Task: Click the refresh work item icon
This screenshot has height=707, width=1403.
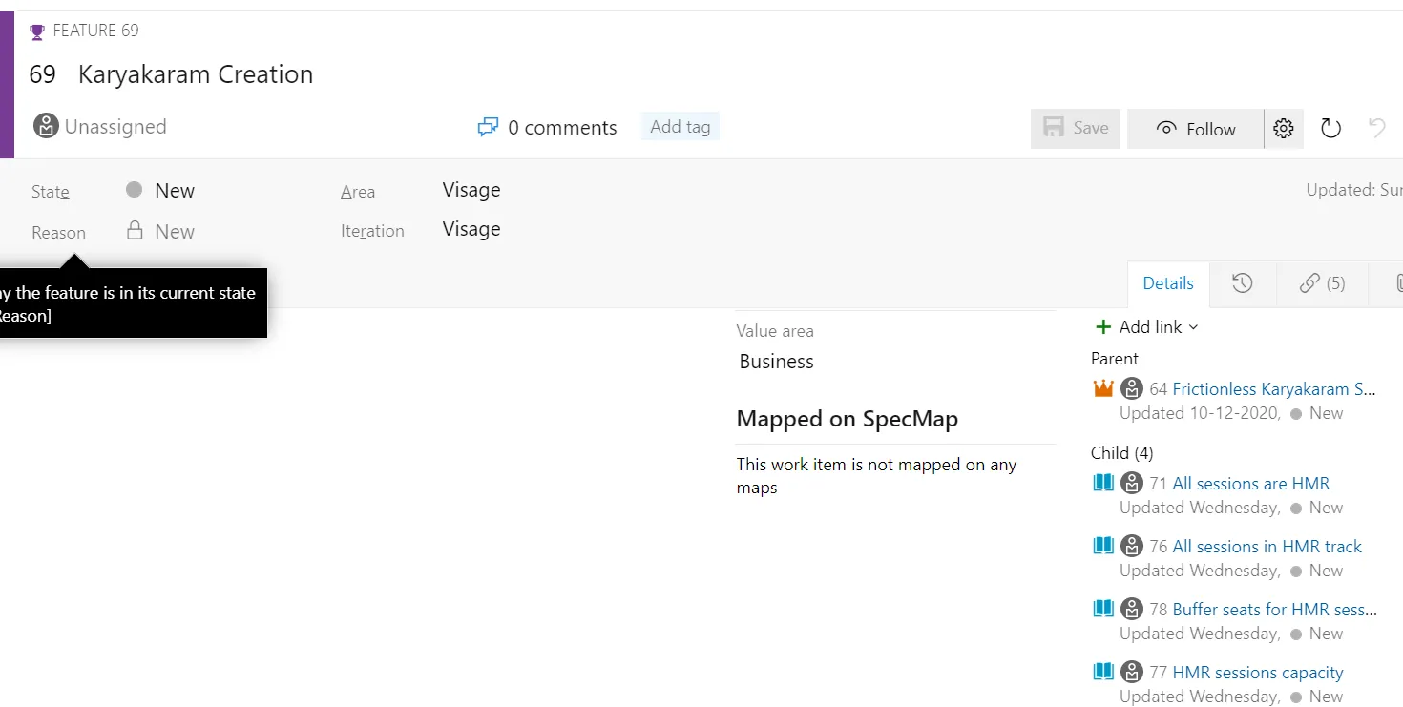Action: point(1330,128)
